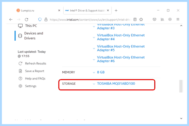The image size is (189, 126).
Task: Click the address bar URL field
Action: tap(90, 20)
